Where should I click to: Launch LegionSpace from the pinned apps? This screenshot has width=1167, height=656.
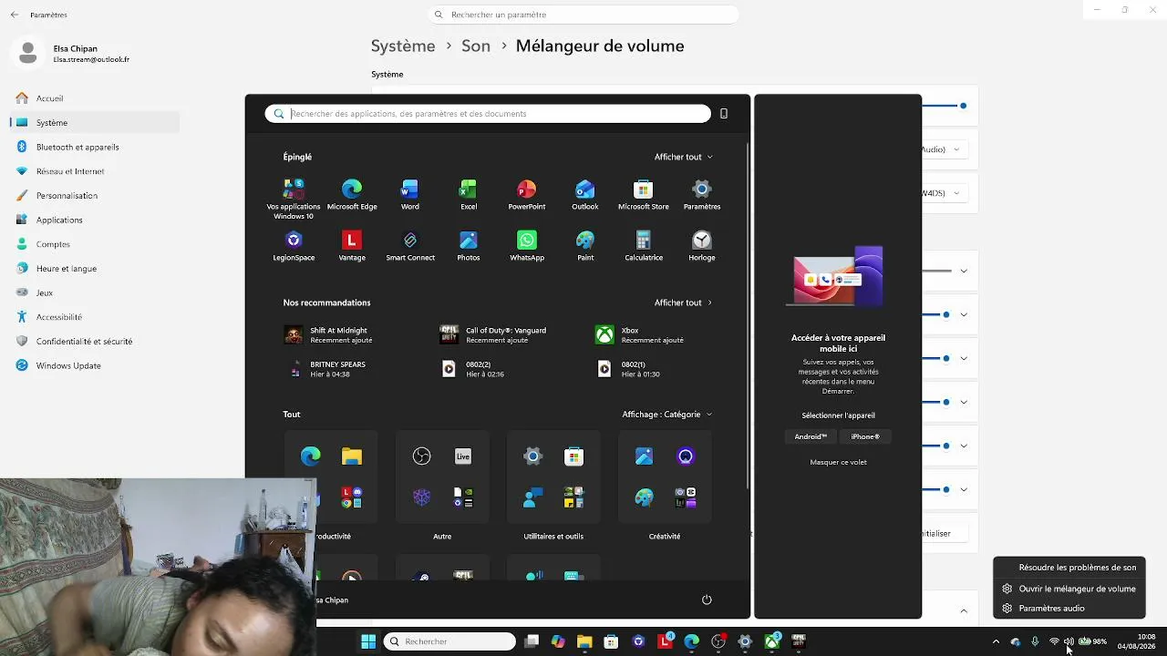(294, 246)
